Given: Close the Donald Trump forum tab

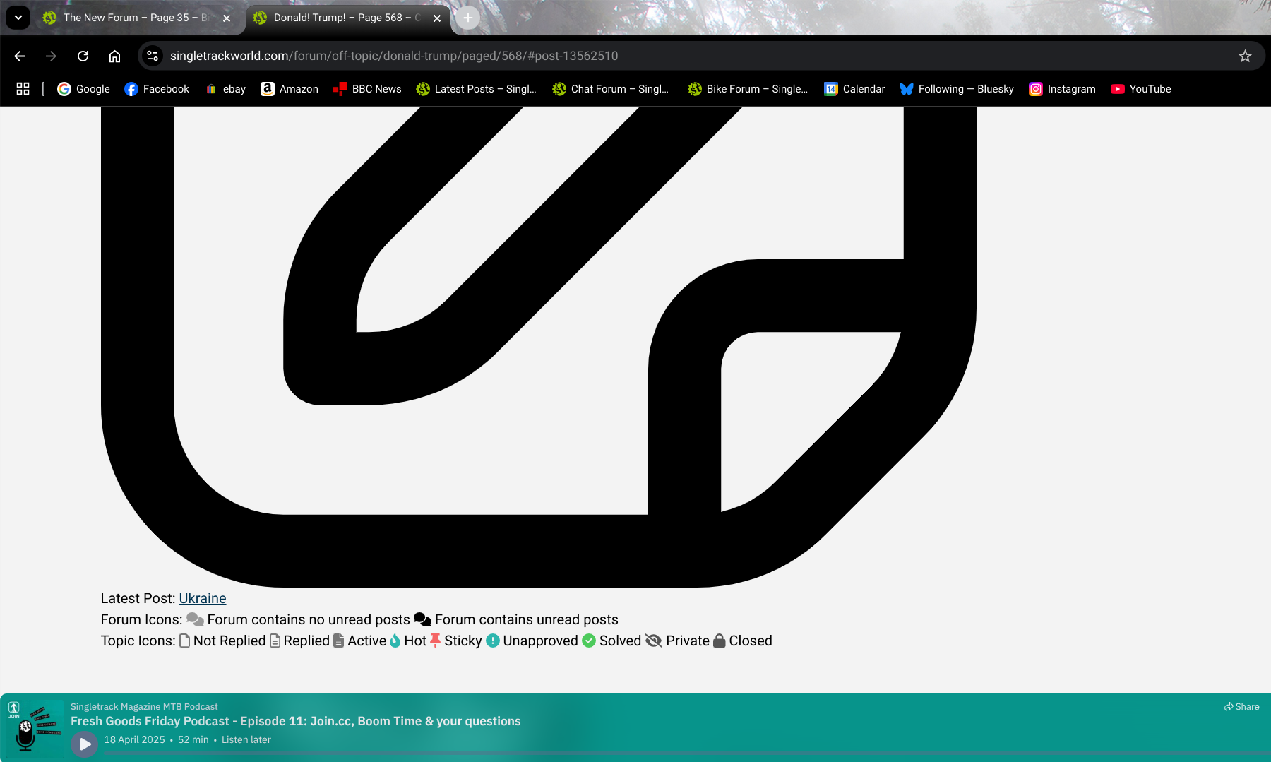Looking at the screenshot, I should [437, 18].
